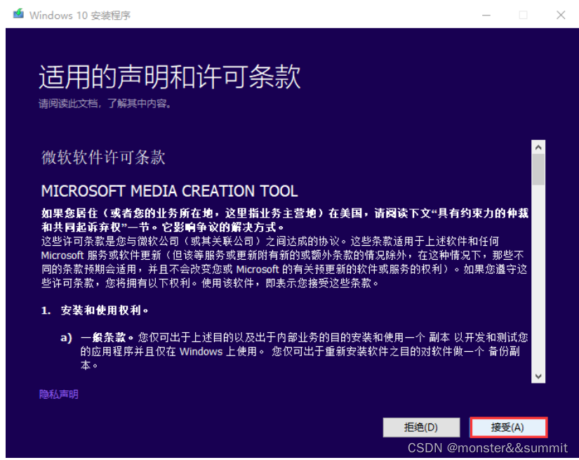Screen dimensions: 579x460
Task: Minimize the Windows 10 安装程序 window
Action: 486,15
